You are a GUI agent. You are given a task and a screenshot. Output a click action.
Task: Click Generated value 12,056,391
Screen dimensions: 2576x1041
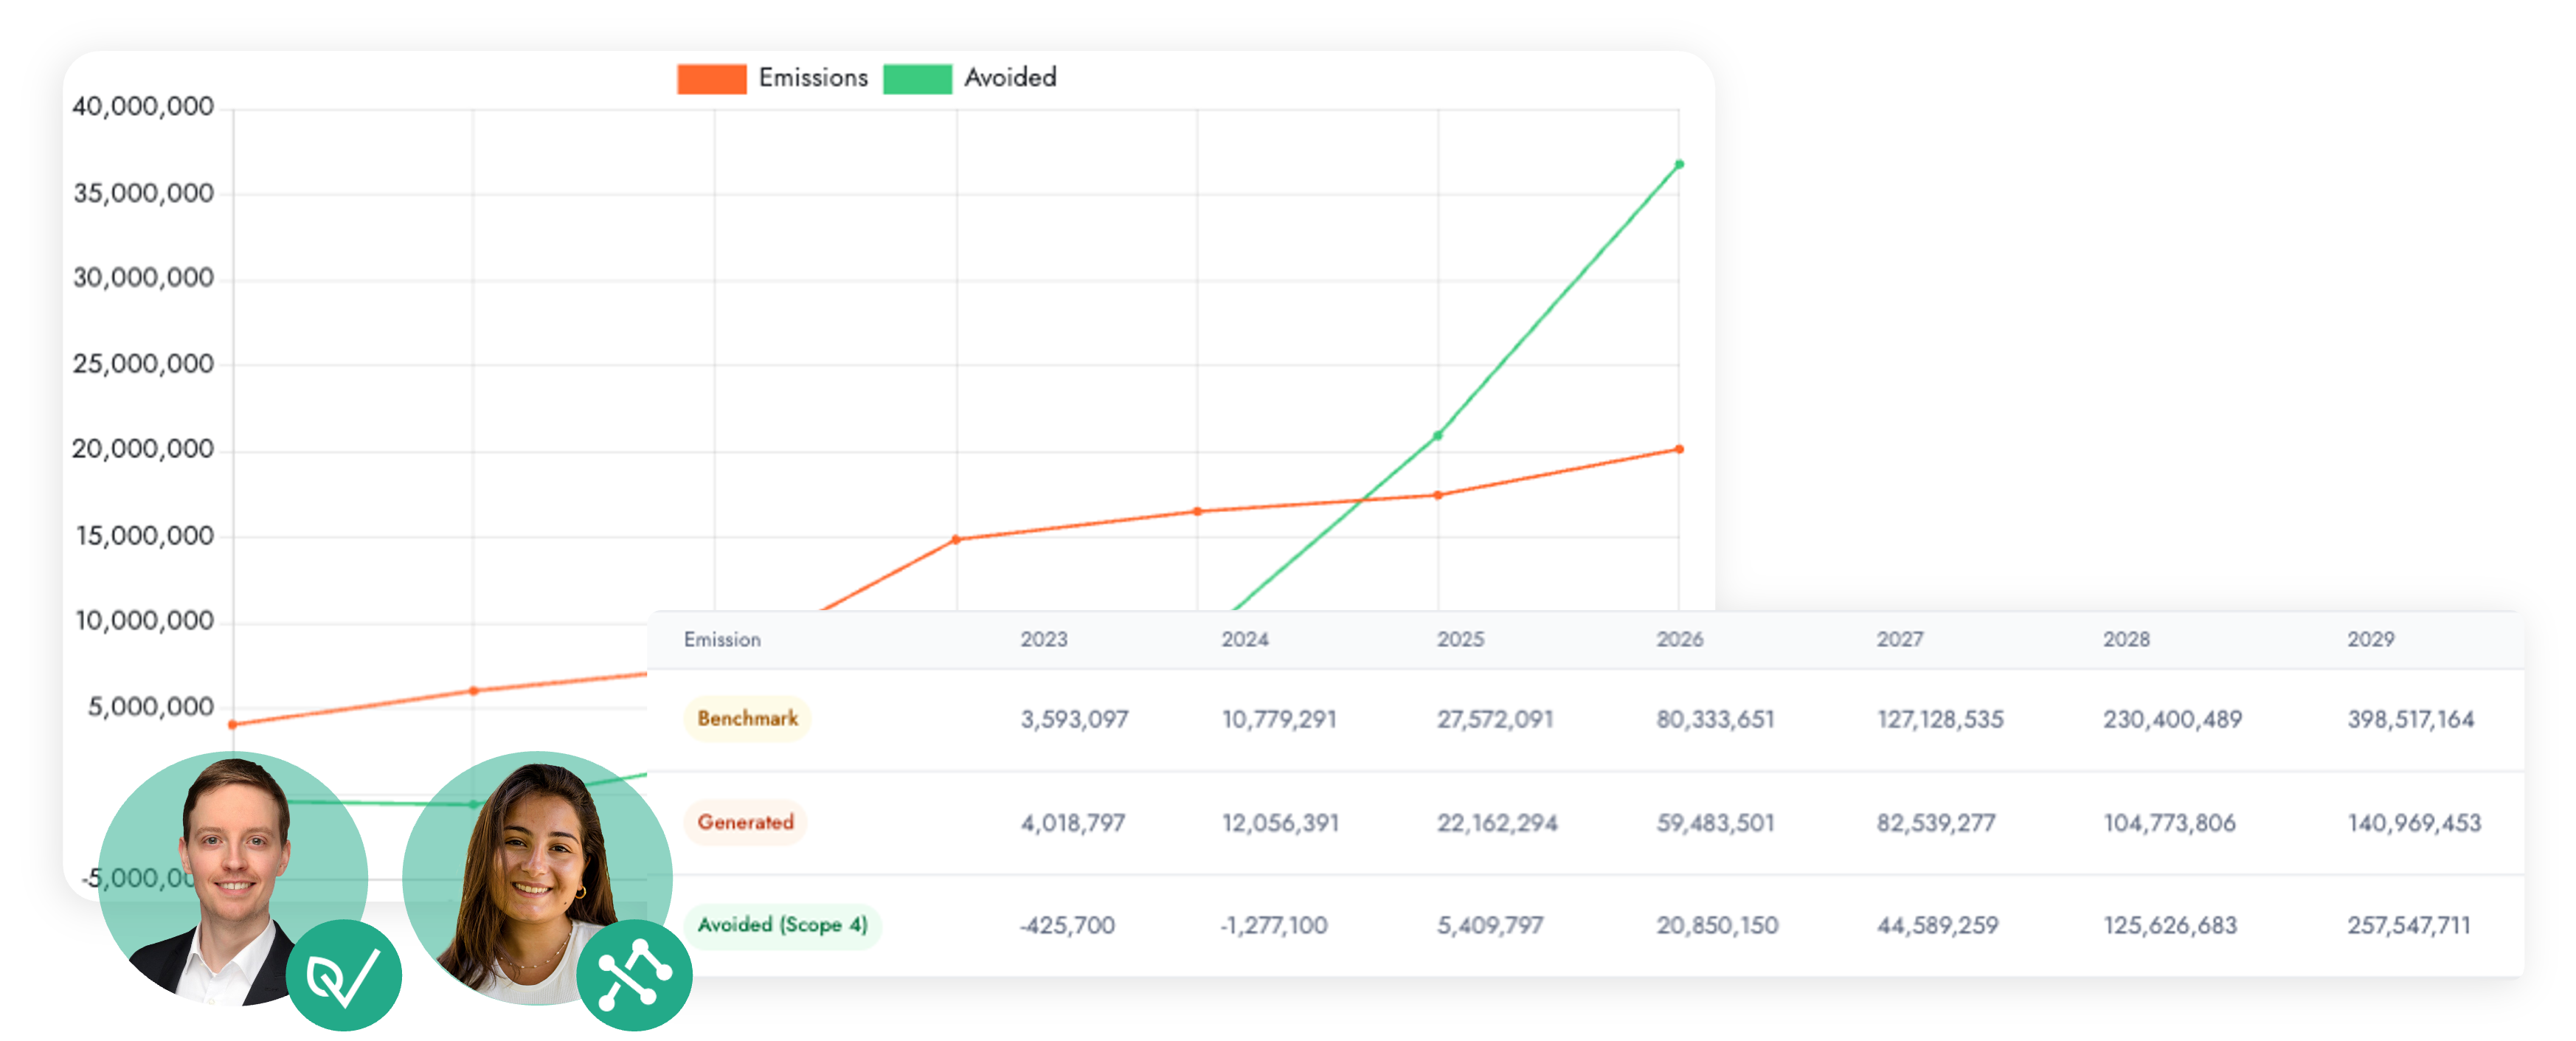click(1280, 824)
